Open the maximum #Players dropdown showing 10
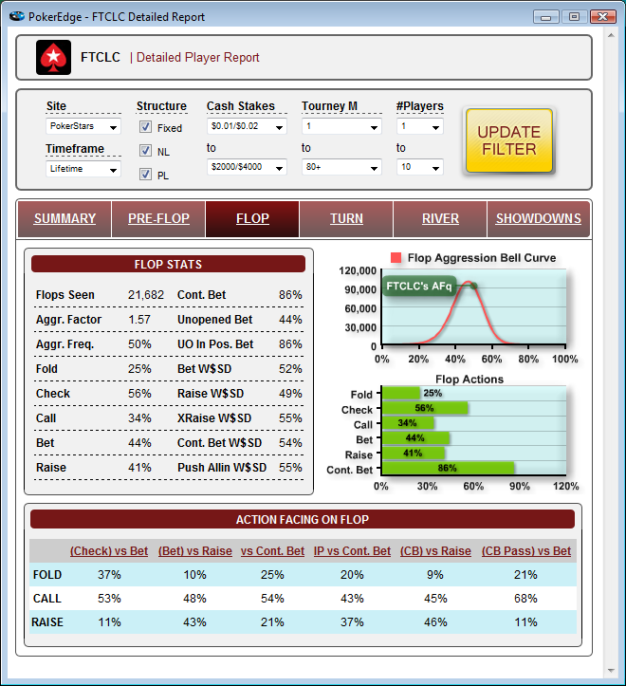This screenshot has width=626, height=686. [x=420, y=167]
